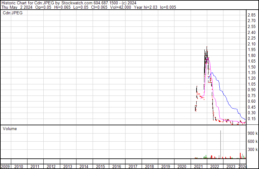Click the 0.15 price axis label

coord(252,119)
